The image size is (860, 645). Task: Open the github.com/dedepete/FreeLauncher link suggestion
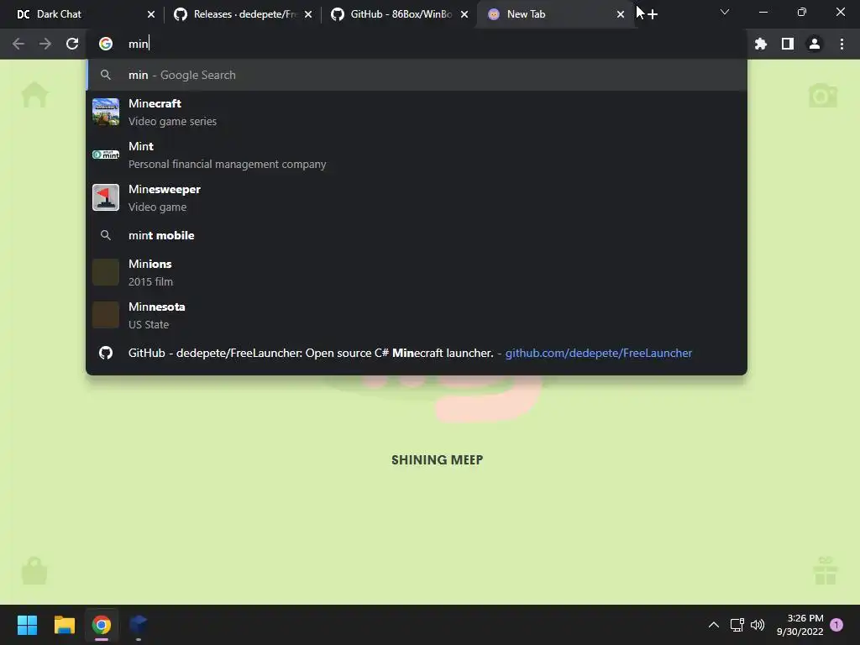coord(417,353)
